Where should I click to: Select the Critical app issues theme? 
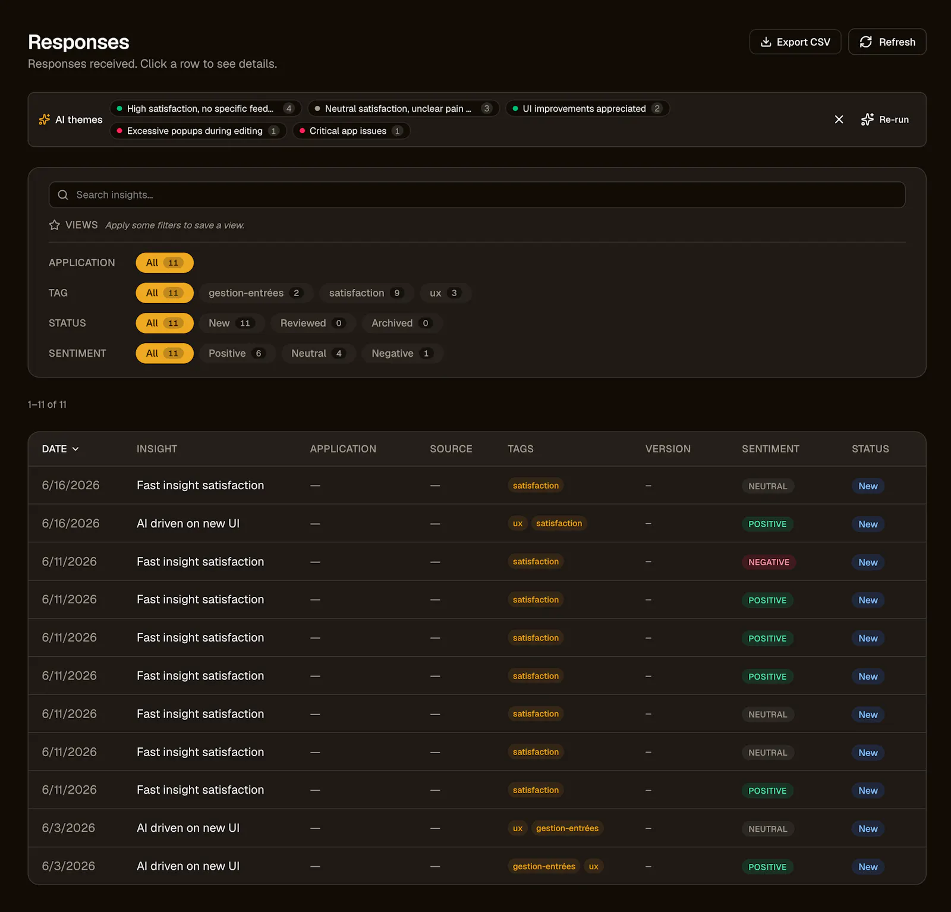pos(351,131)
